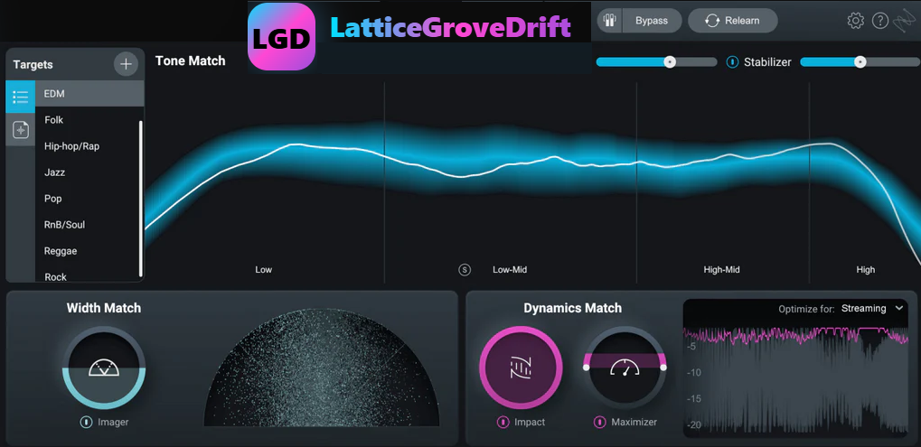Click the Maximizer right range handle

(663, 368)
